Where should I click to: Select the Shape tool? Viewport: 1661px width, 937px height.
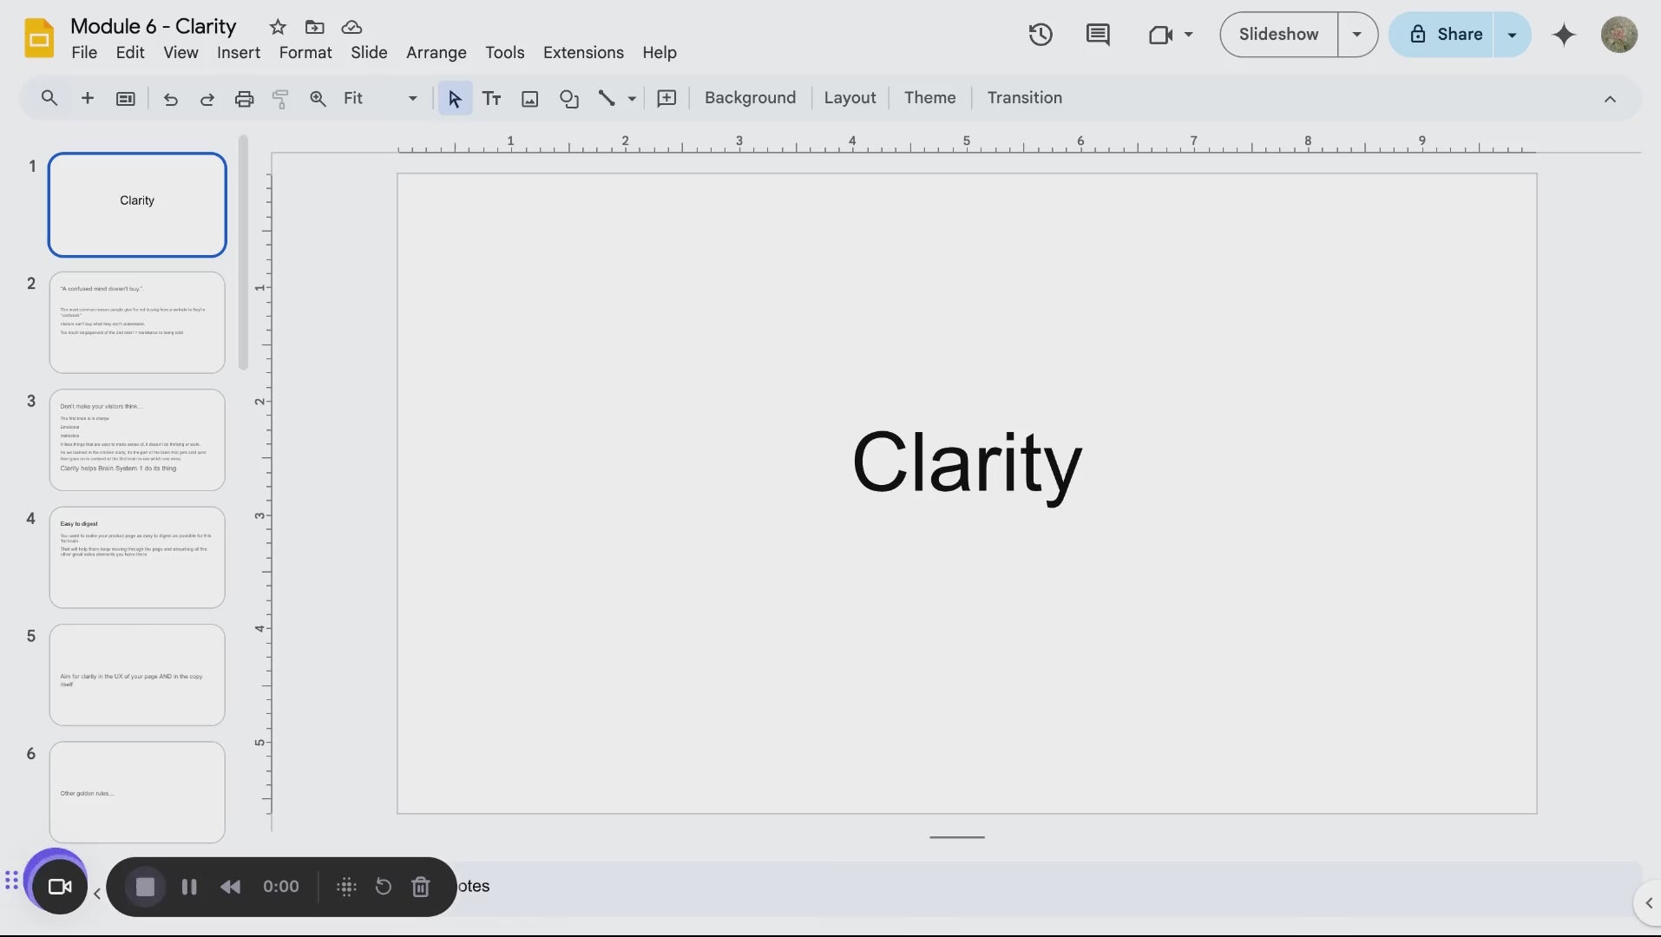[568, 98]
